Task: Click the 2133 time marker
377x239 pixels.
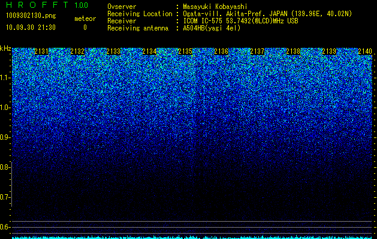Action: click(113, 51)
